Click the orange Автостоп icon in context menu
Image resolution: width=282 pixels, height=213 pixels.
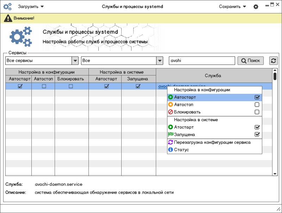pos(171,105)
